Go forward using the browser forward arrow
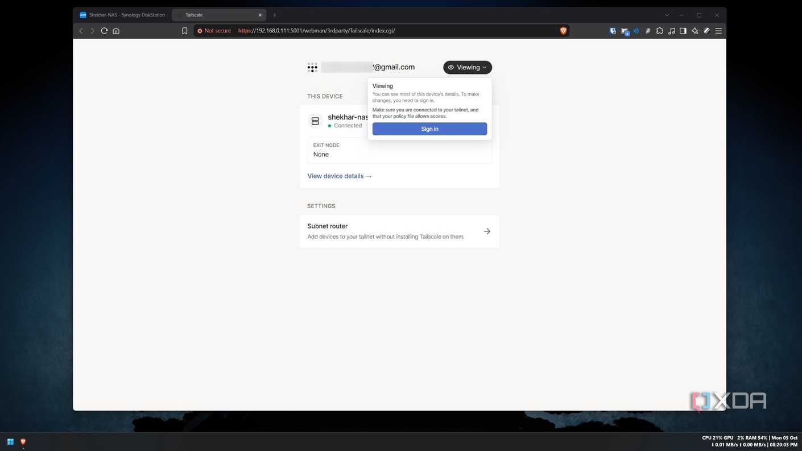The width and height of the screenshot is (802, 451). tap(93, 31)
